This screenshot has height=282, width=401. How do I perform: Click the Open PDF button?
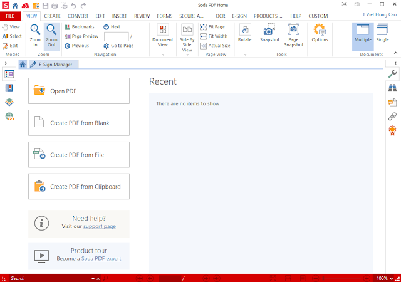pos(79,91)
